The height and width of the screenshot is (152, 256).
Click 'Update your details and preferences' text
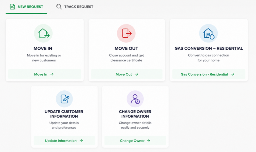pos(64,125)
